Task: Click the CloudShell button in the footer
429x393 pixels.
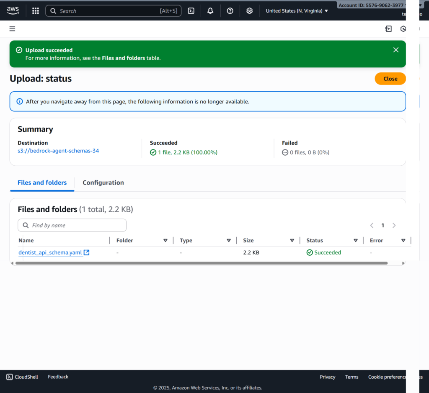Action: pyautogui.click(x=22, y=377)
